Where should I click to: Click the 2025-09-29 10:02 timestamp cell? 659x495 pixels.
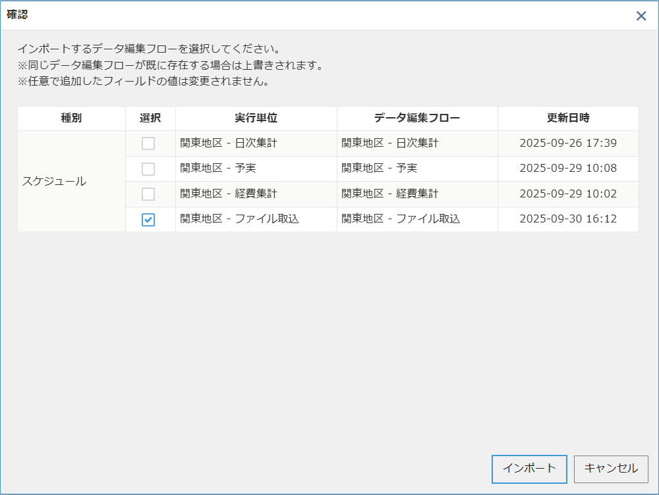[x=568, y=194]
